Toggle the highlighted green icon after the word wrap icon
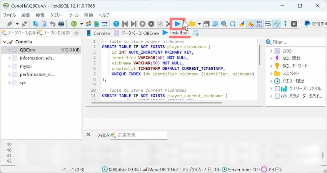Viewport: 327px width, 173px height. tap(277, 24)
